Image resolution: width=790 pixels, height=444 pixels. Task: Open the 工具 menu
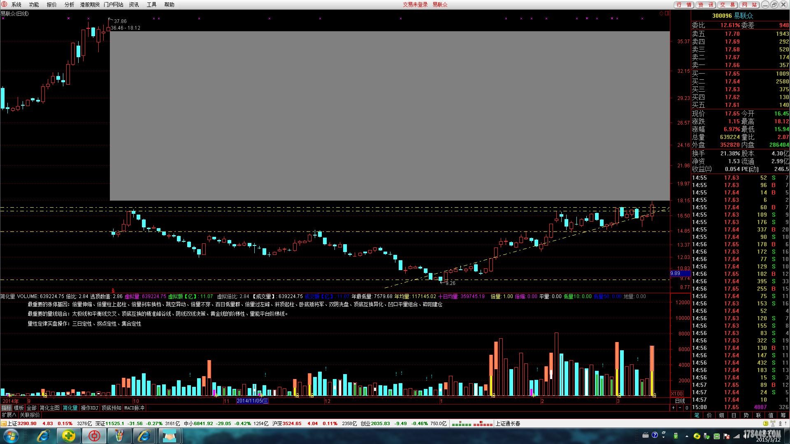click(152, 5)
